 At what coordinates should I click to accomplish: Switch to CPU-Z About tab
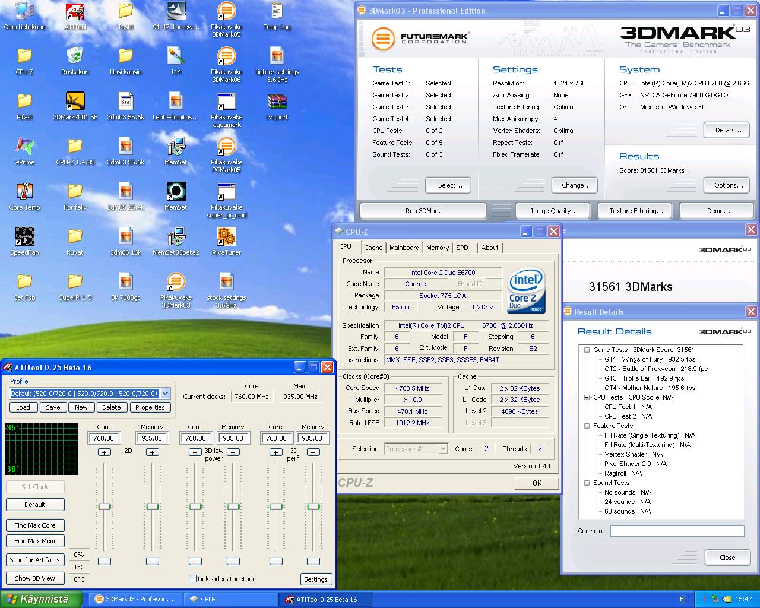pyautogui.click(x=490, y=248)
